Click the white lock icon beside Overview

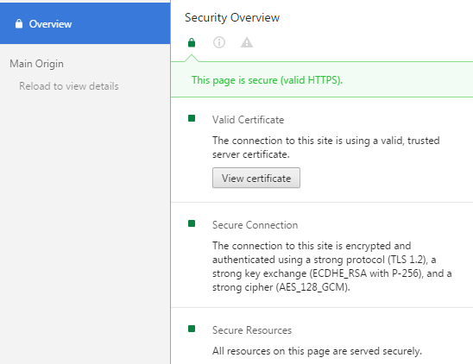coord(19,23)
